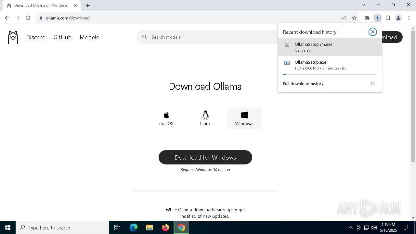Image resolution: width=416 pixels, height=234 pixels.
Task: Click the canceled OllamaSetup (1).exe entry
Action: [330, 47]
